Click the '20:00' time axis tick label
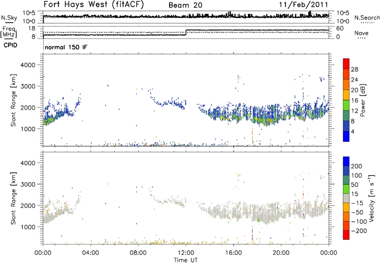Screen dimensions: 380x263 [x=281, y=253]
